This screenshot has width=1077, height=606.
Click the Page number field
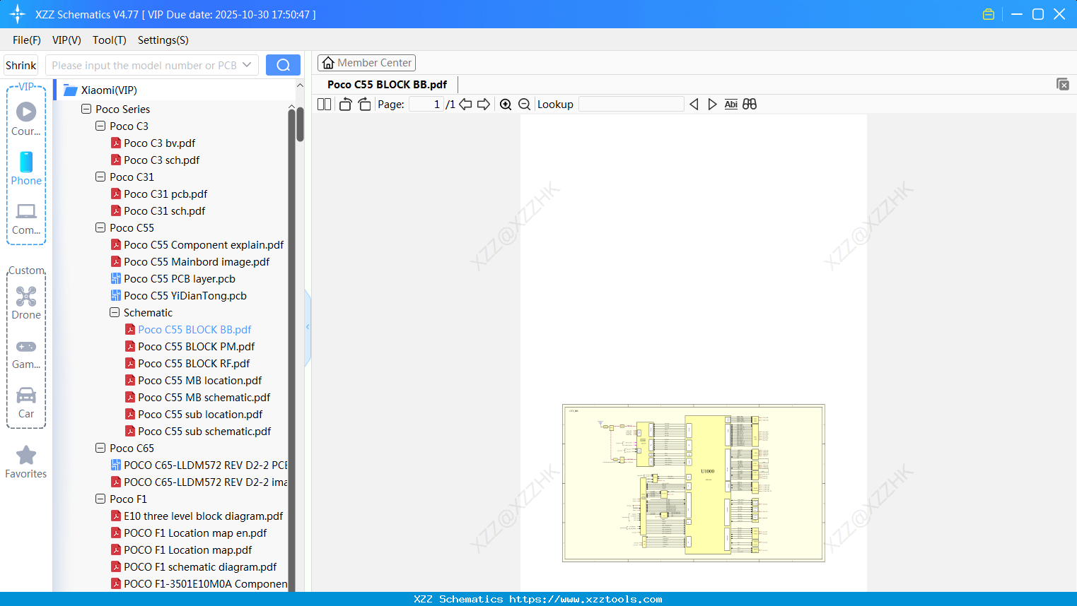pos(426,105)
